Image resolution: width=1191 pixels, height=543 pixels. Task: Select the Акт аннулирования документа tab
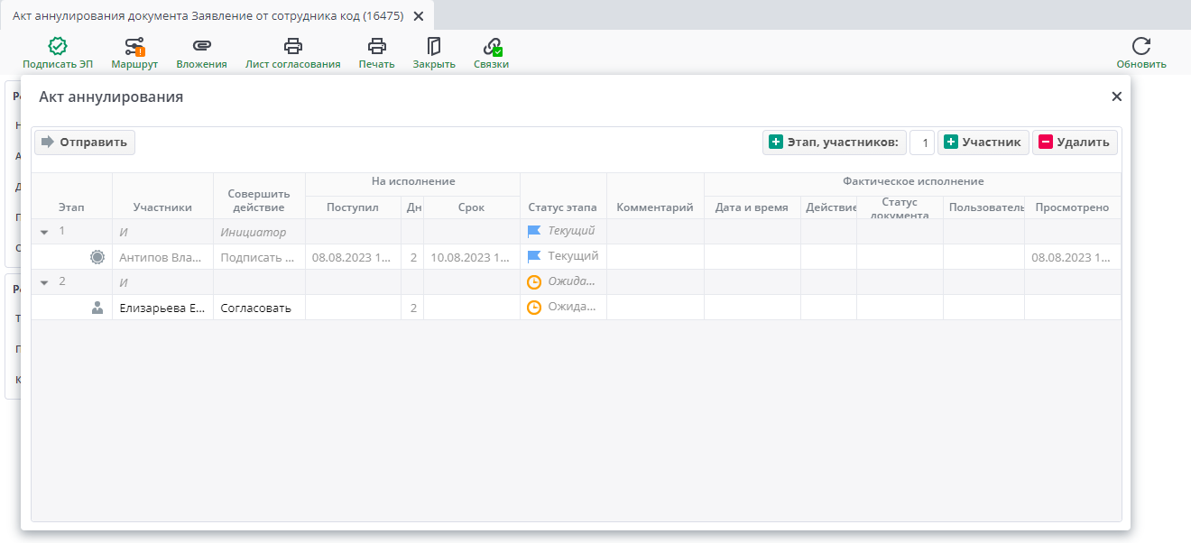coord(208,16)
